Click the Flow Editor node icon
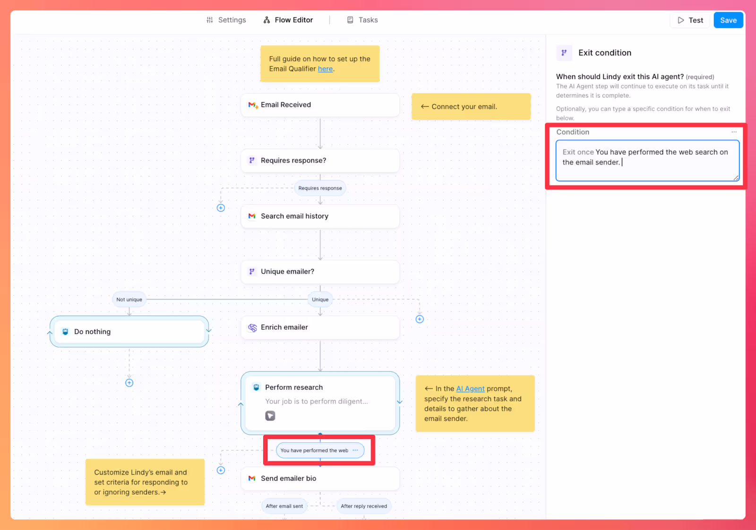This screenshot has height=530, width=756. click(267, 20)
